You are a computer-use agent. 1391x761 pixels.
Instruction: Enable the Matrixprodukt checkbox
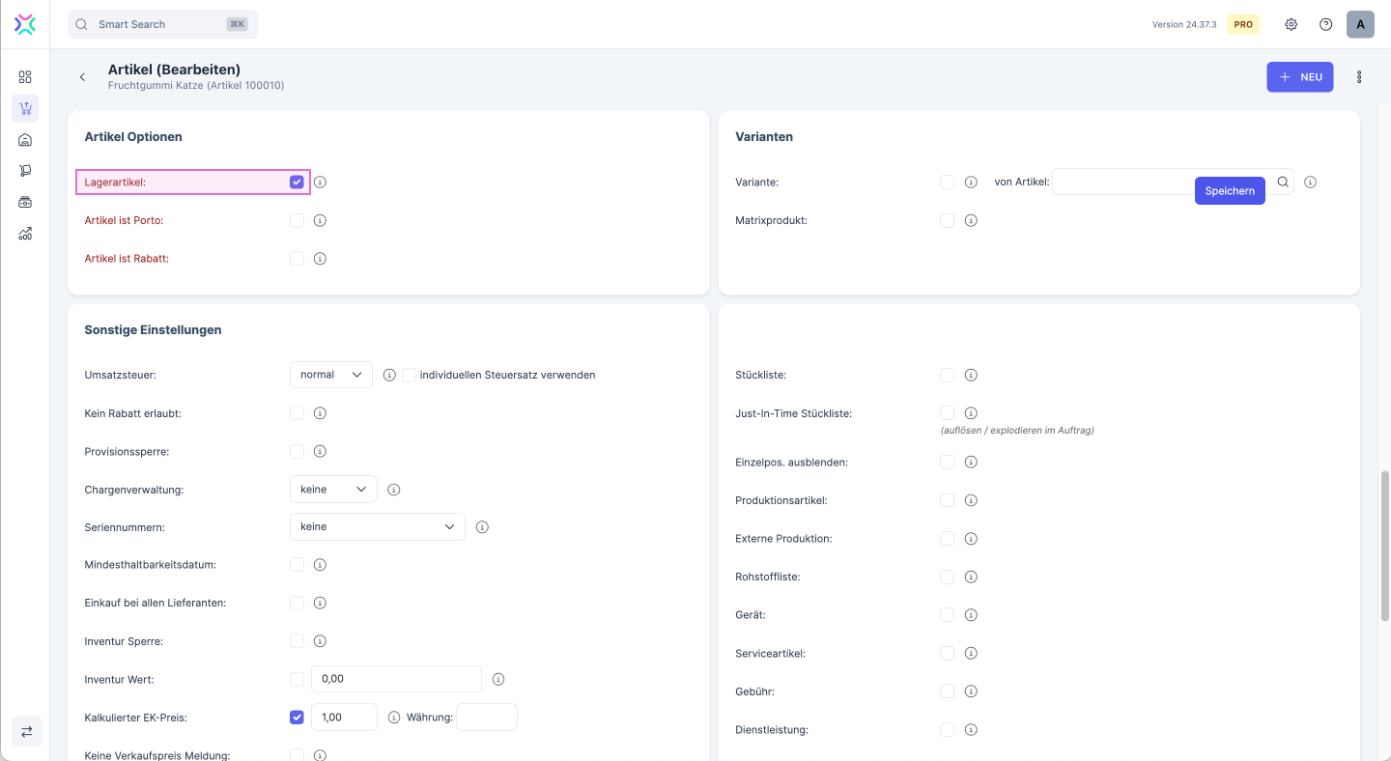[x=947, y=220]
